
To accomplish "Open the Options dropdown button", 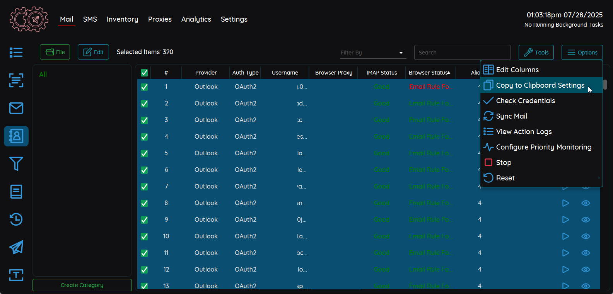I will 582,53.
